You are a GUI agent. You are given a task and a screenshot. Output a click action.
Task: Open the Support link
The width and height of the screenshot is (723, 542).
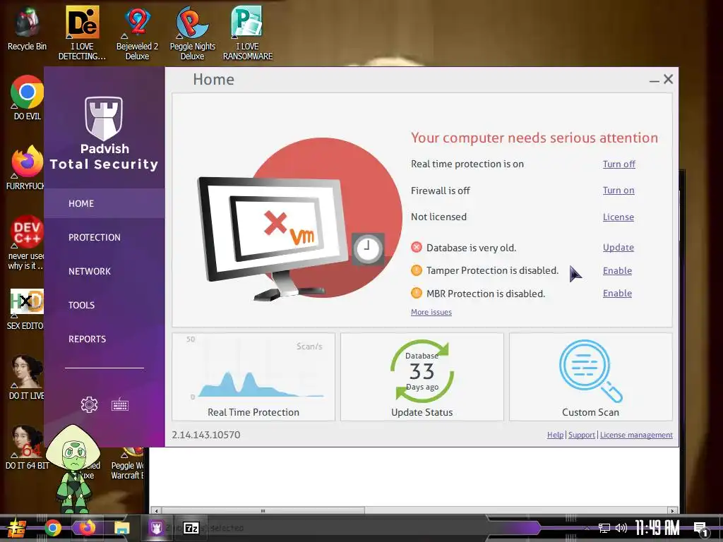pos(582,435)
